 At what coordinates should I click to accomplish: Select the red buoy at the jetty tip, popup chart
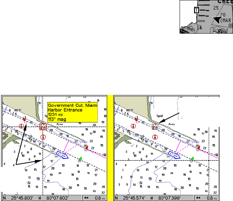coord(86,148)
